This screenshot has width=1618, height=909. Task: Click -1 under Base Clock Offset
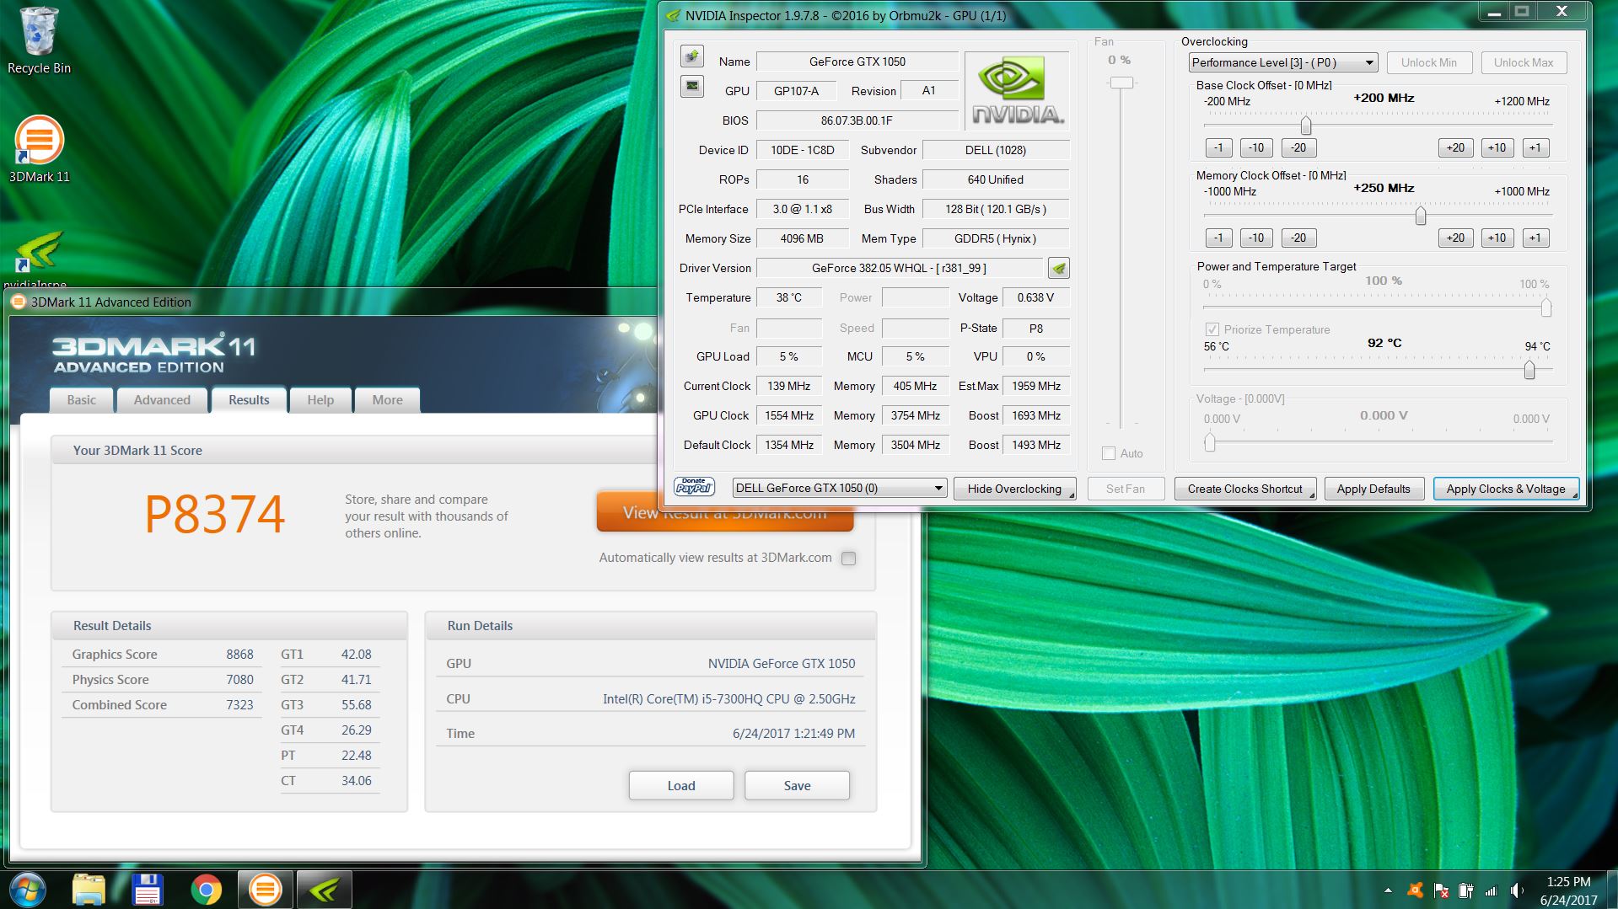[x=1218, y=147]
